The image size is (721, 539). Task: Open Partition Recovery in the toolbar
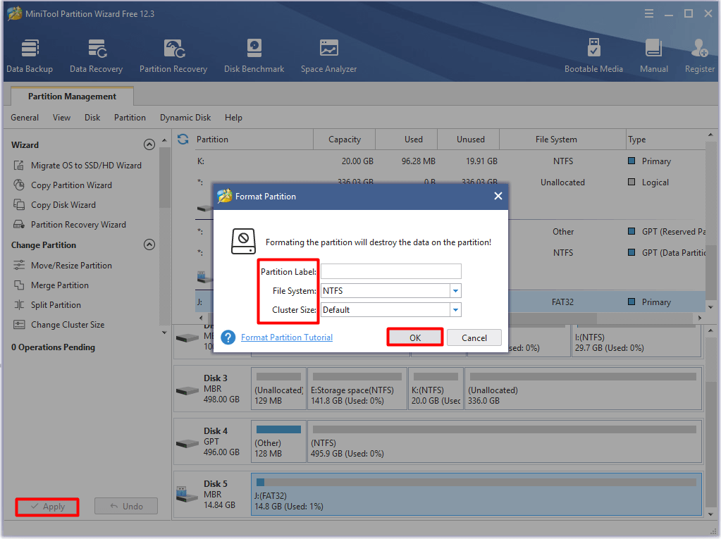[x=173, y=56]
